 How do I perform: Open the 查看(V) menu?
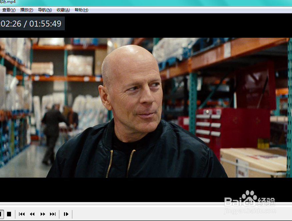[x=9, y=10]
